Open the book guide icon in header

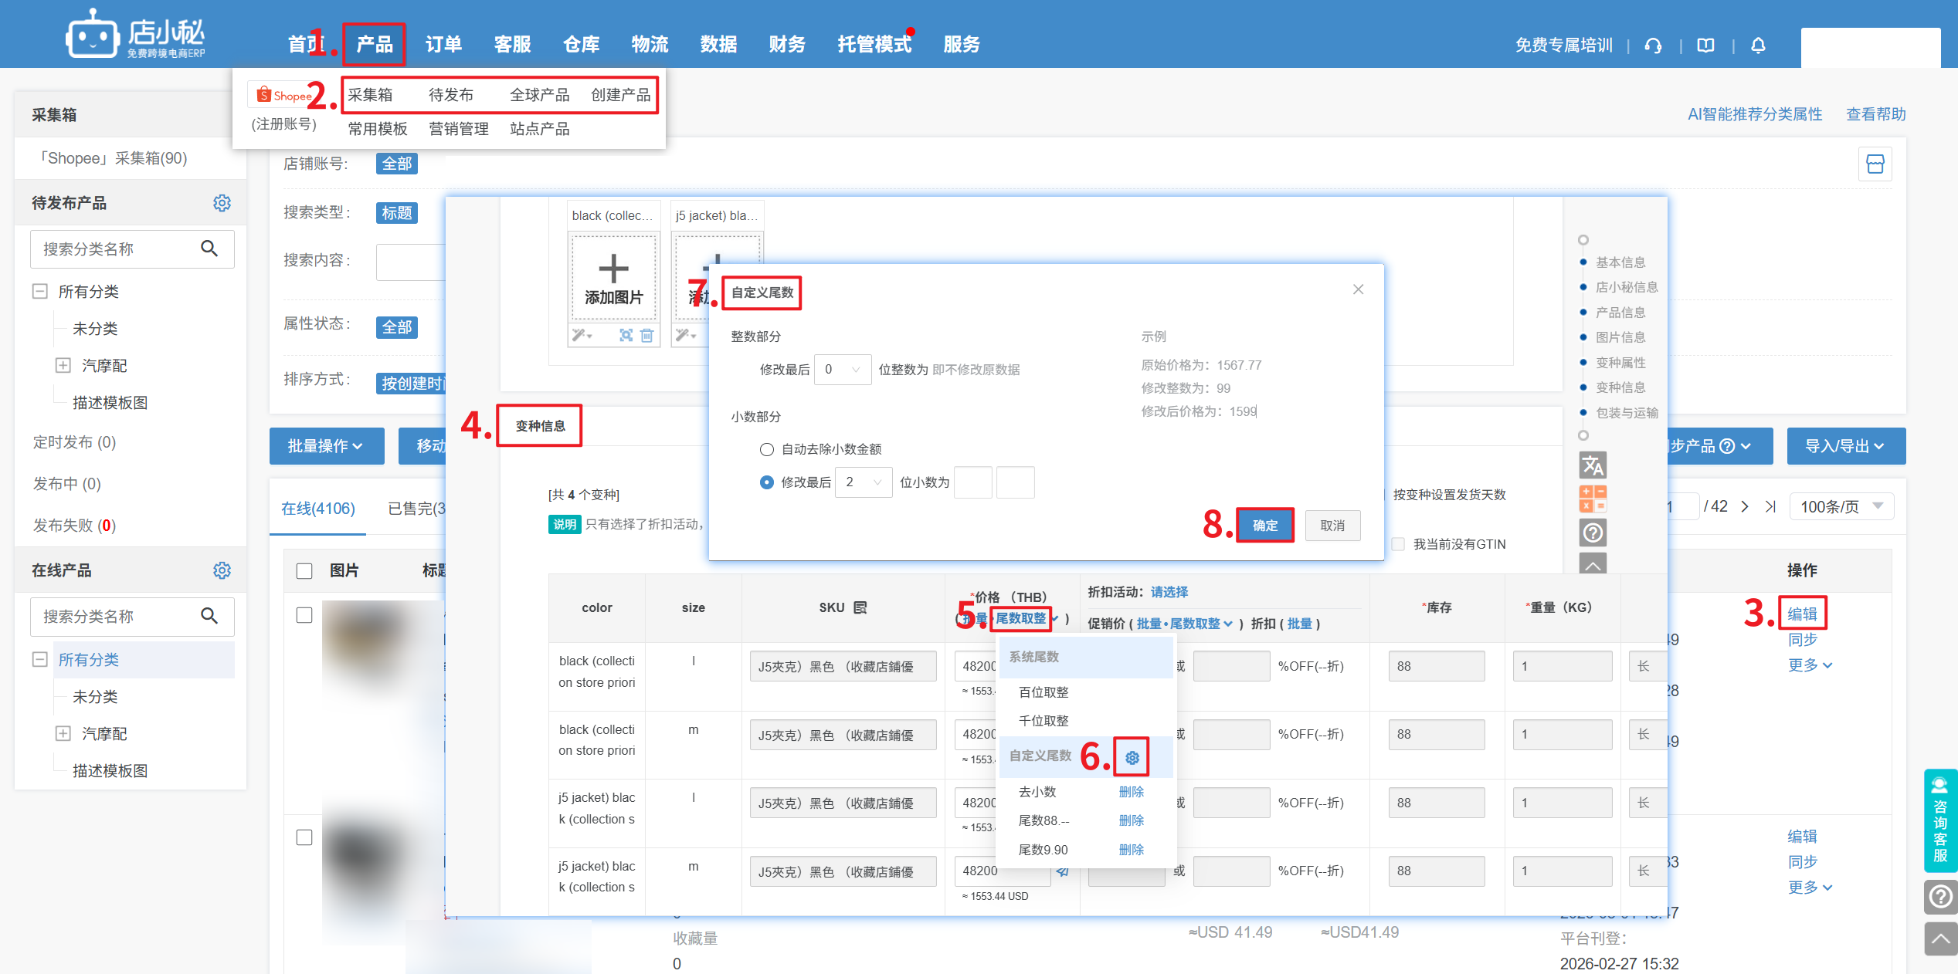1705,46
